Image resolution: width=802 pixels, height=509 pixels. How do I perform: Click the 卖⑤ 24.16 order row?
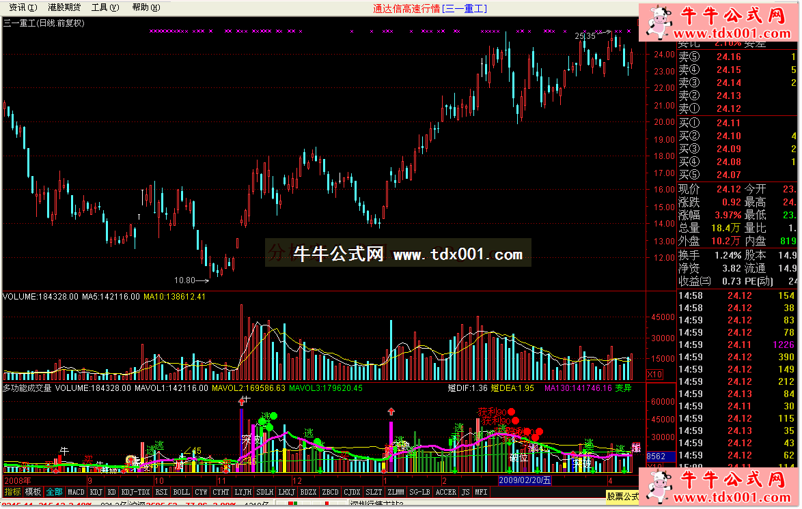coord(737,57)
